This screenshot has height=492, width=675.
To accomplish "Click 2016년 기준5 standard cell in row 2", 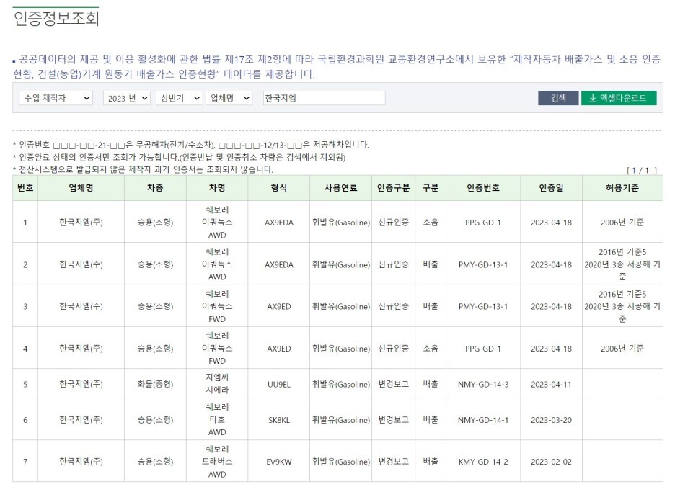I will coord(622,264).
